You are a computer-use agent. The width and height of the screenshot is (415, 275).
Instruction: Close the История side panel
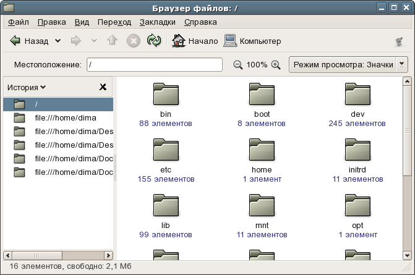pyautogui.click(x=103, y=87)
